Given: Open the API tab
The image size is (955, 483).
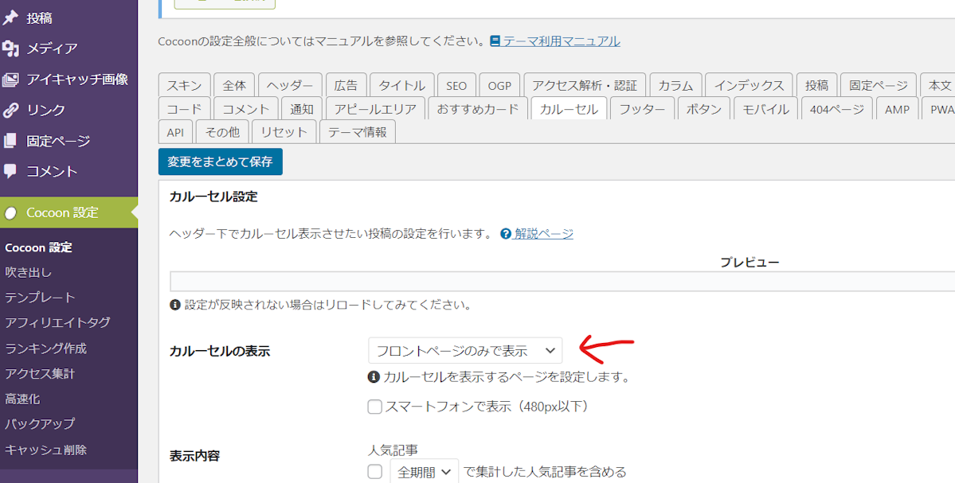Looking at the screenshot, I should (175, 132).
